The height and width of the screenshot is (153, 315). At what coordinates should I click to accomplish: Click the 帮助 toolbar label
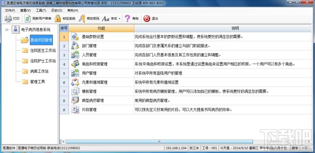point(135,18)
